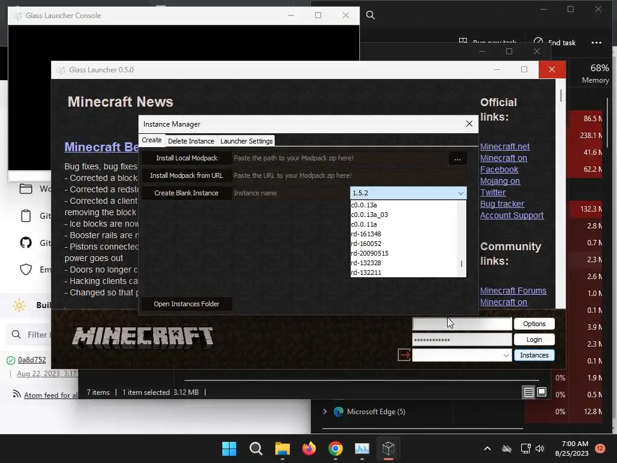Click the Instances button
Screen dimensions: 617x463
coord(534,355)
